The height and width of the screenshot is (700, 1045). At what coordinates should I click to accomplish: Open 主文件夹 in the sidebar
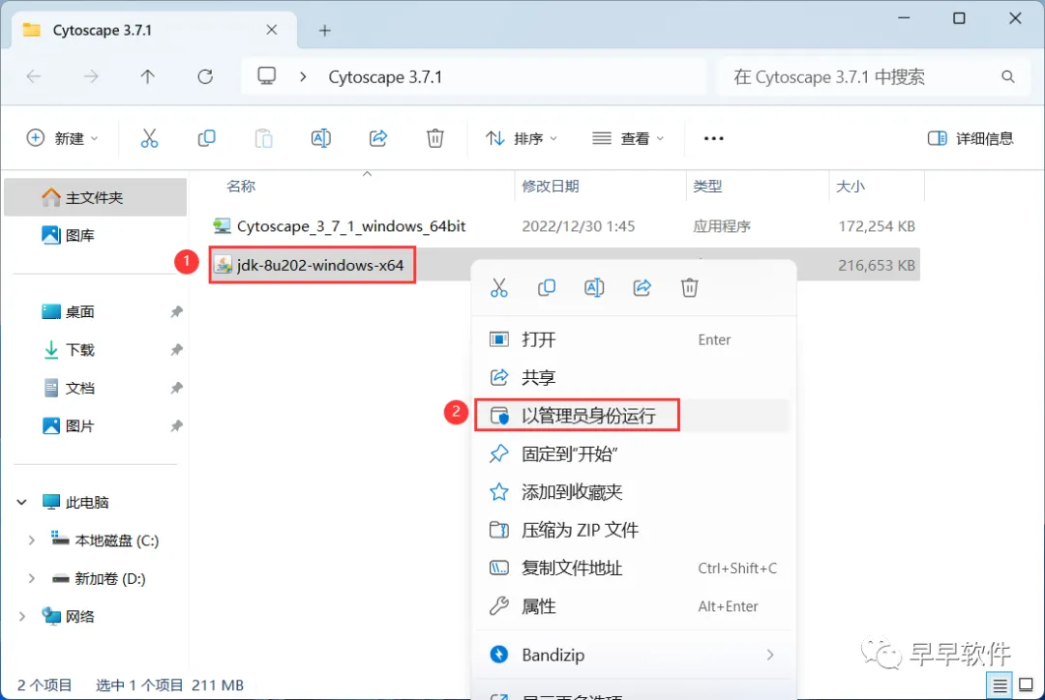click(95, 198)
